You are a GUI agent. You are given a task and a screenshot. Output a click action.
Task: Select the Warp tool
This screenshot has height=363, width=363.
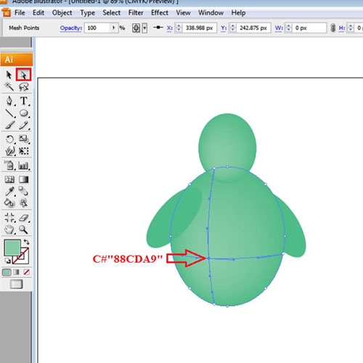click(x=9, y=151)
